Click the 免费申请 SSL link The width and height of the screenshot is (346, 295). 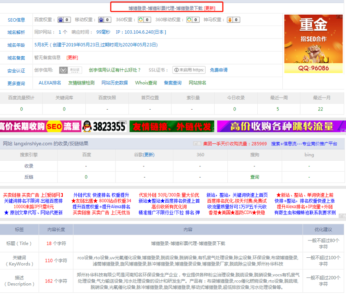[219, 70]
